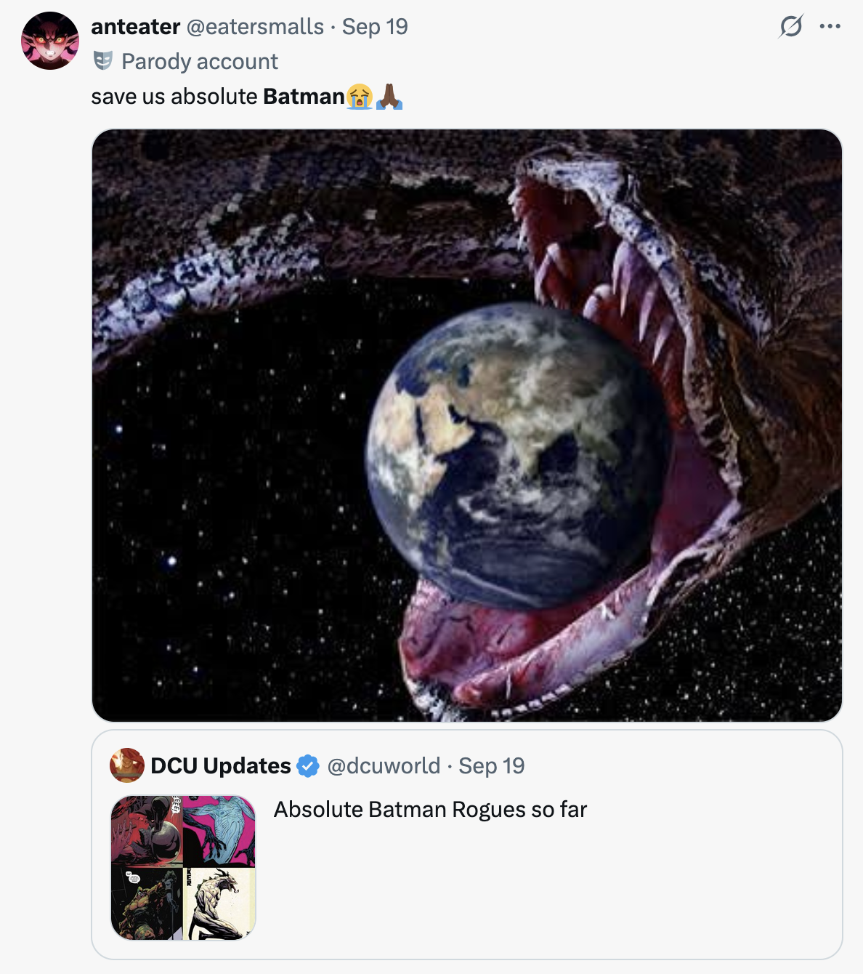Click DCU Updates' small profile avatar
The width and height of the screenshot is (863, 974).
(x=126, y=765)
